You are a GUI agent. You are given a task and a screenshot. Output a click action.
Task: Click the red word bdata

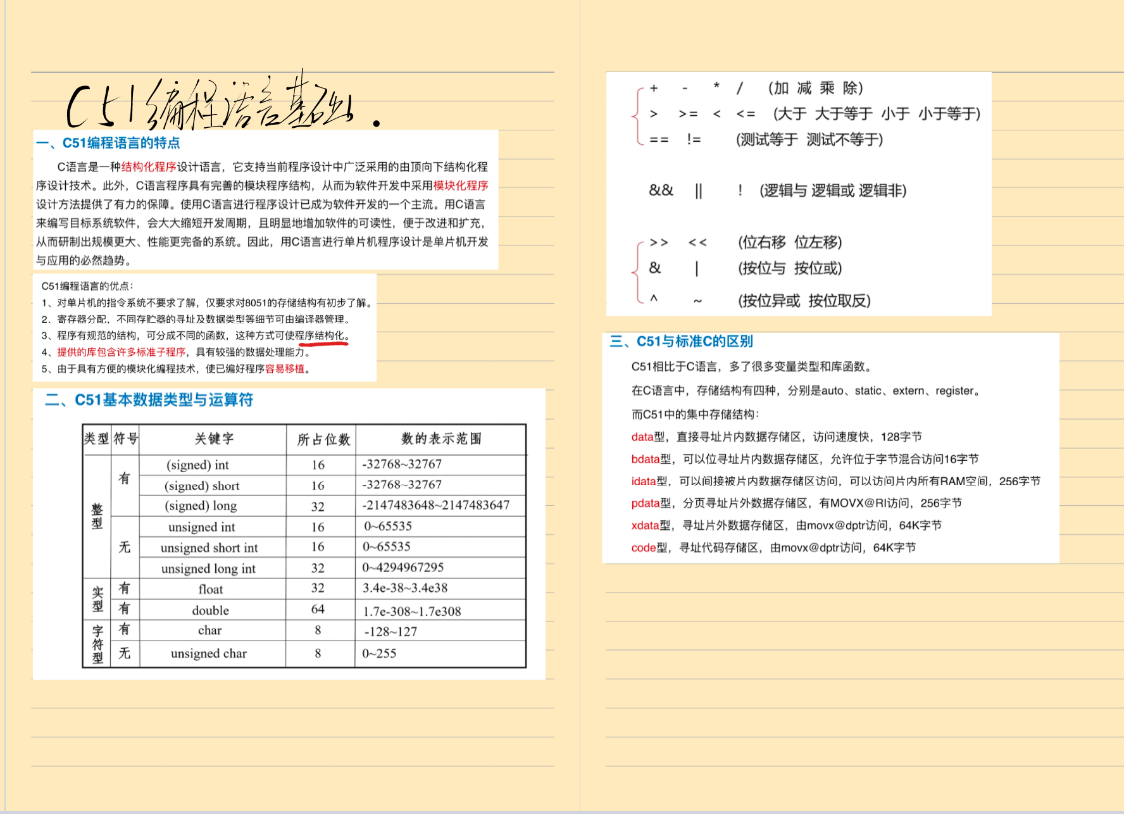point(646,459)
